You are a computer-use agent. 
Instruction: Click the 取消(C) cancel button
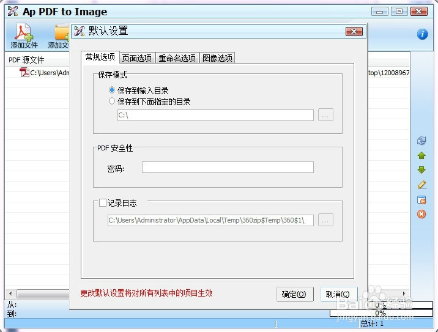pos(338,294)
